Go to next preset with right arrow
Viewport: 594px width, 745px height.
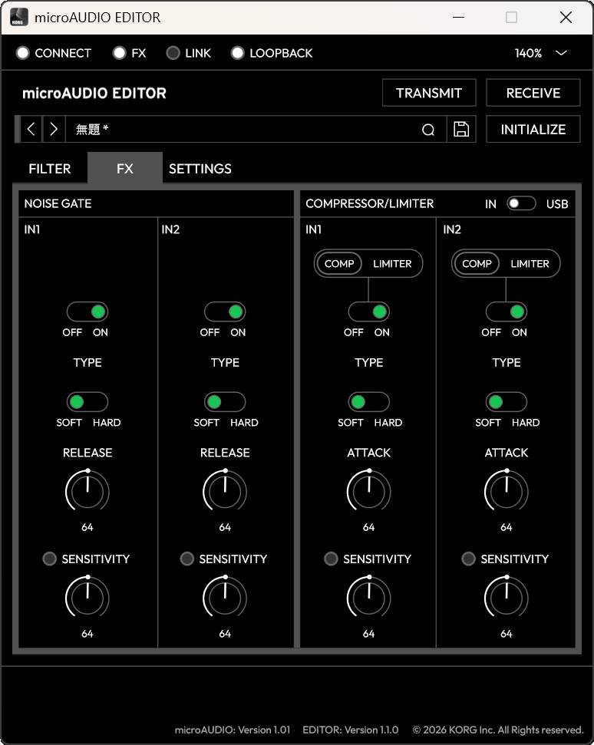click(x=54, y=129)
